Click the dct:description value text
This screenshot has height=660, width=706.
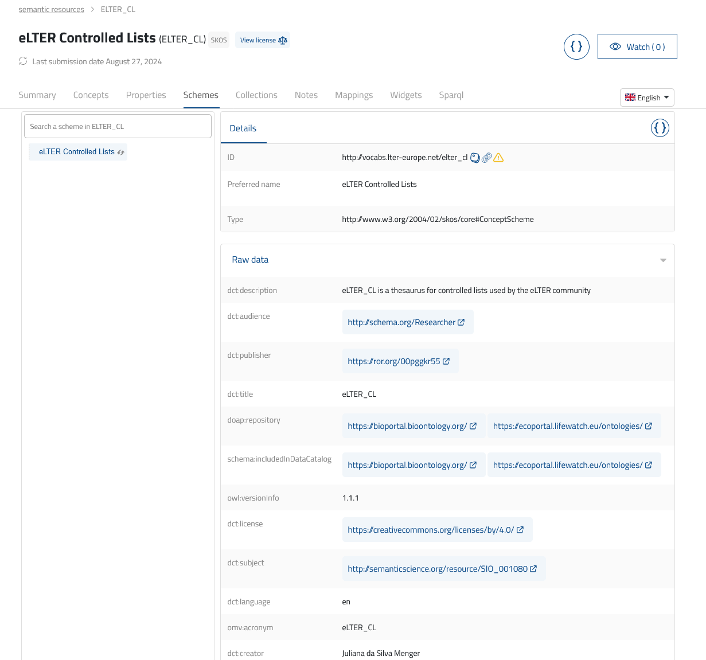pyautogui.click(x=466, y=290)
